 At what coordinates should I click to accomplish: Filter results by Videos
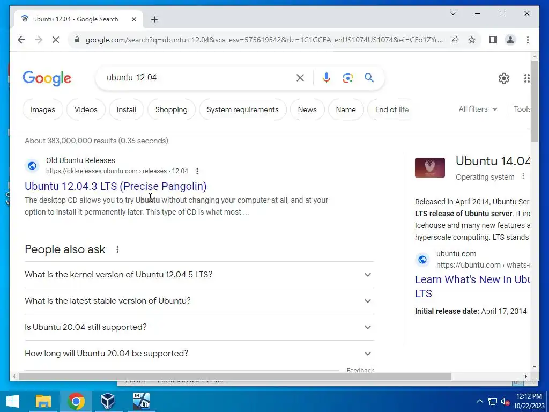pyautogui.click(x=86, y=109)
